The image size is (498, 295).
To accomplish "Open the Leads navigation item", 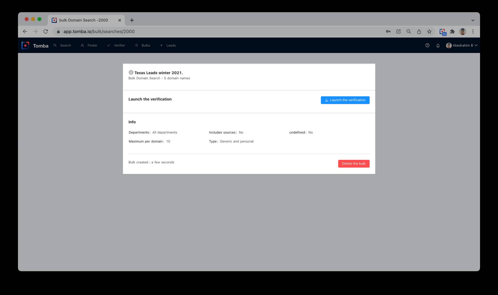I will point(168,45).
